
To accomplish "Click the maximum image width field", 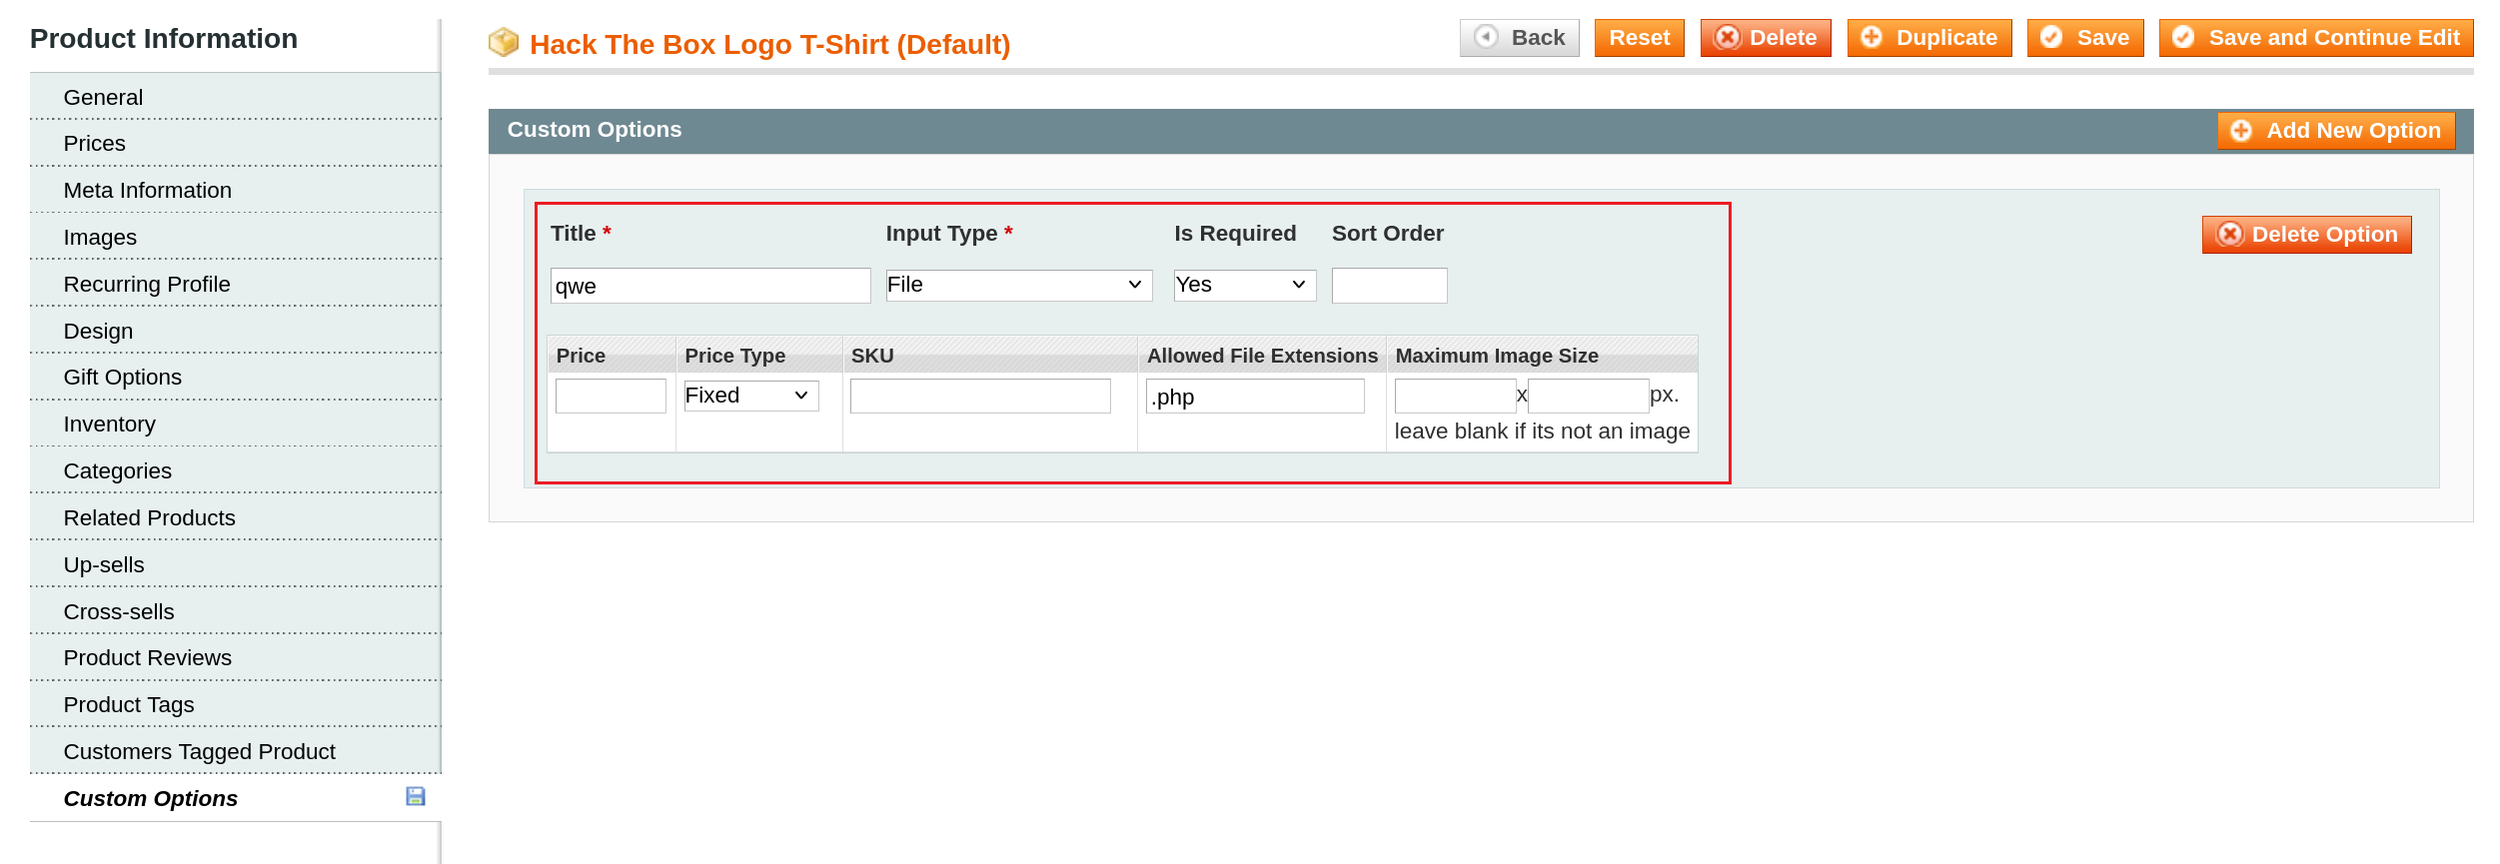I will 1455,396.
